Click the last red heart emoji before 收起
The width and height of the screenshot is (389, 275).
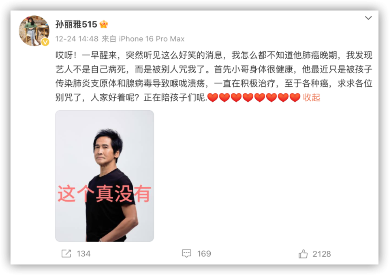295,98
